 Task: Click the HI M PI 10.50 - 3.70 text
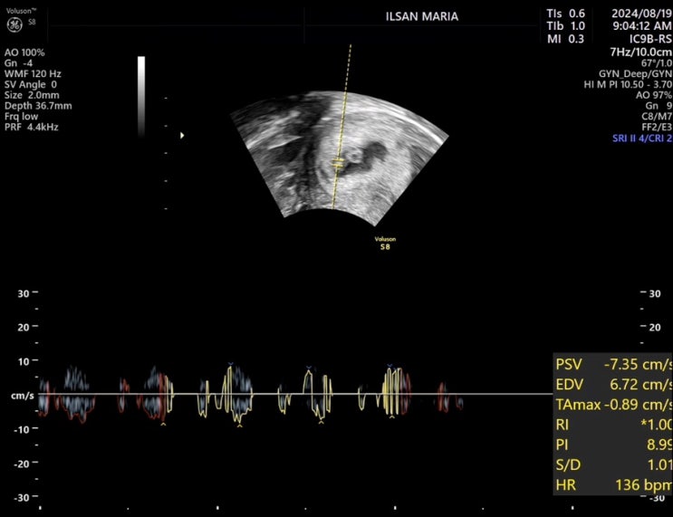[x=628, y=84]
